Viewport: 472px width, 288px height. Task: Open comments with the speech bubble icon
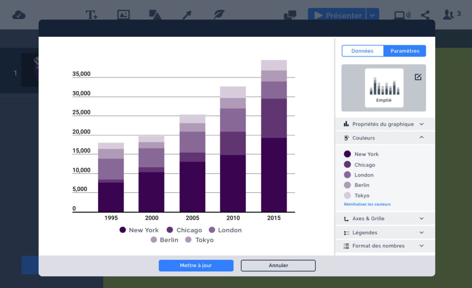click(290, 15)
